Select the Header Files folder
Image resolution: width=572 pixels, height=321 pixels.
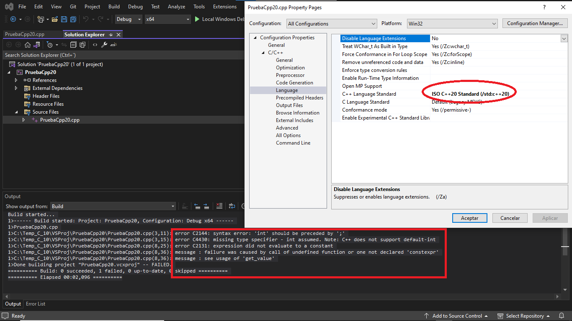(x=46, y=96)
